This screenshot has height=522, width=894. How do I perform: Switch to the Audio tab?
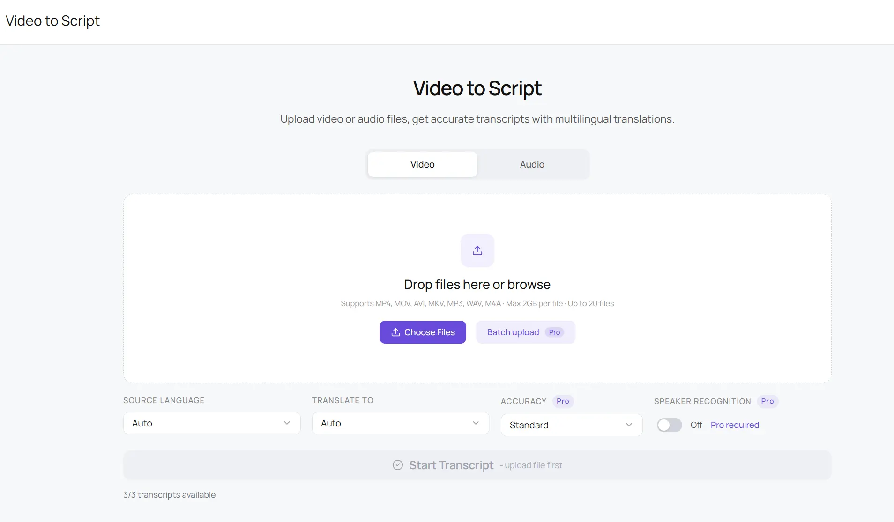tap(532, 164)
